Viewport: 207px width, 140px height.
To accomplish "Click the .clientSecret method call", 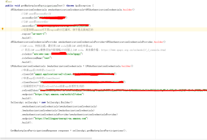I will click(29, 82).
